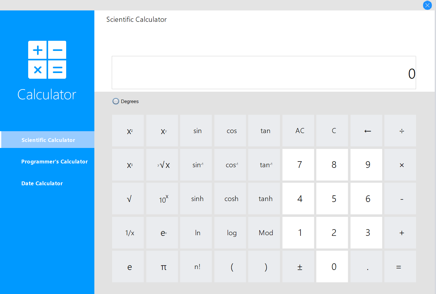
Task: Click the digit 1 key
Action: pos(298,233)
